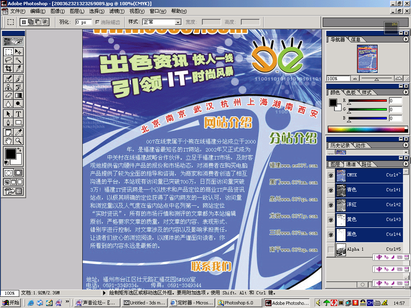Swap foreground and background colors arrow
This screenshot has width=411, height=308.
pyautogui.click(x=19, y=150)
